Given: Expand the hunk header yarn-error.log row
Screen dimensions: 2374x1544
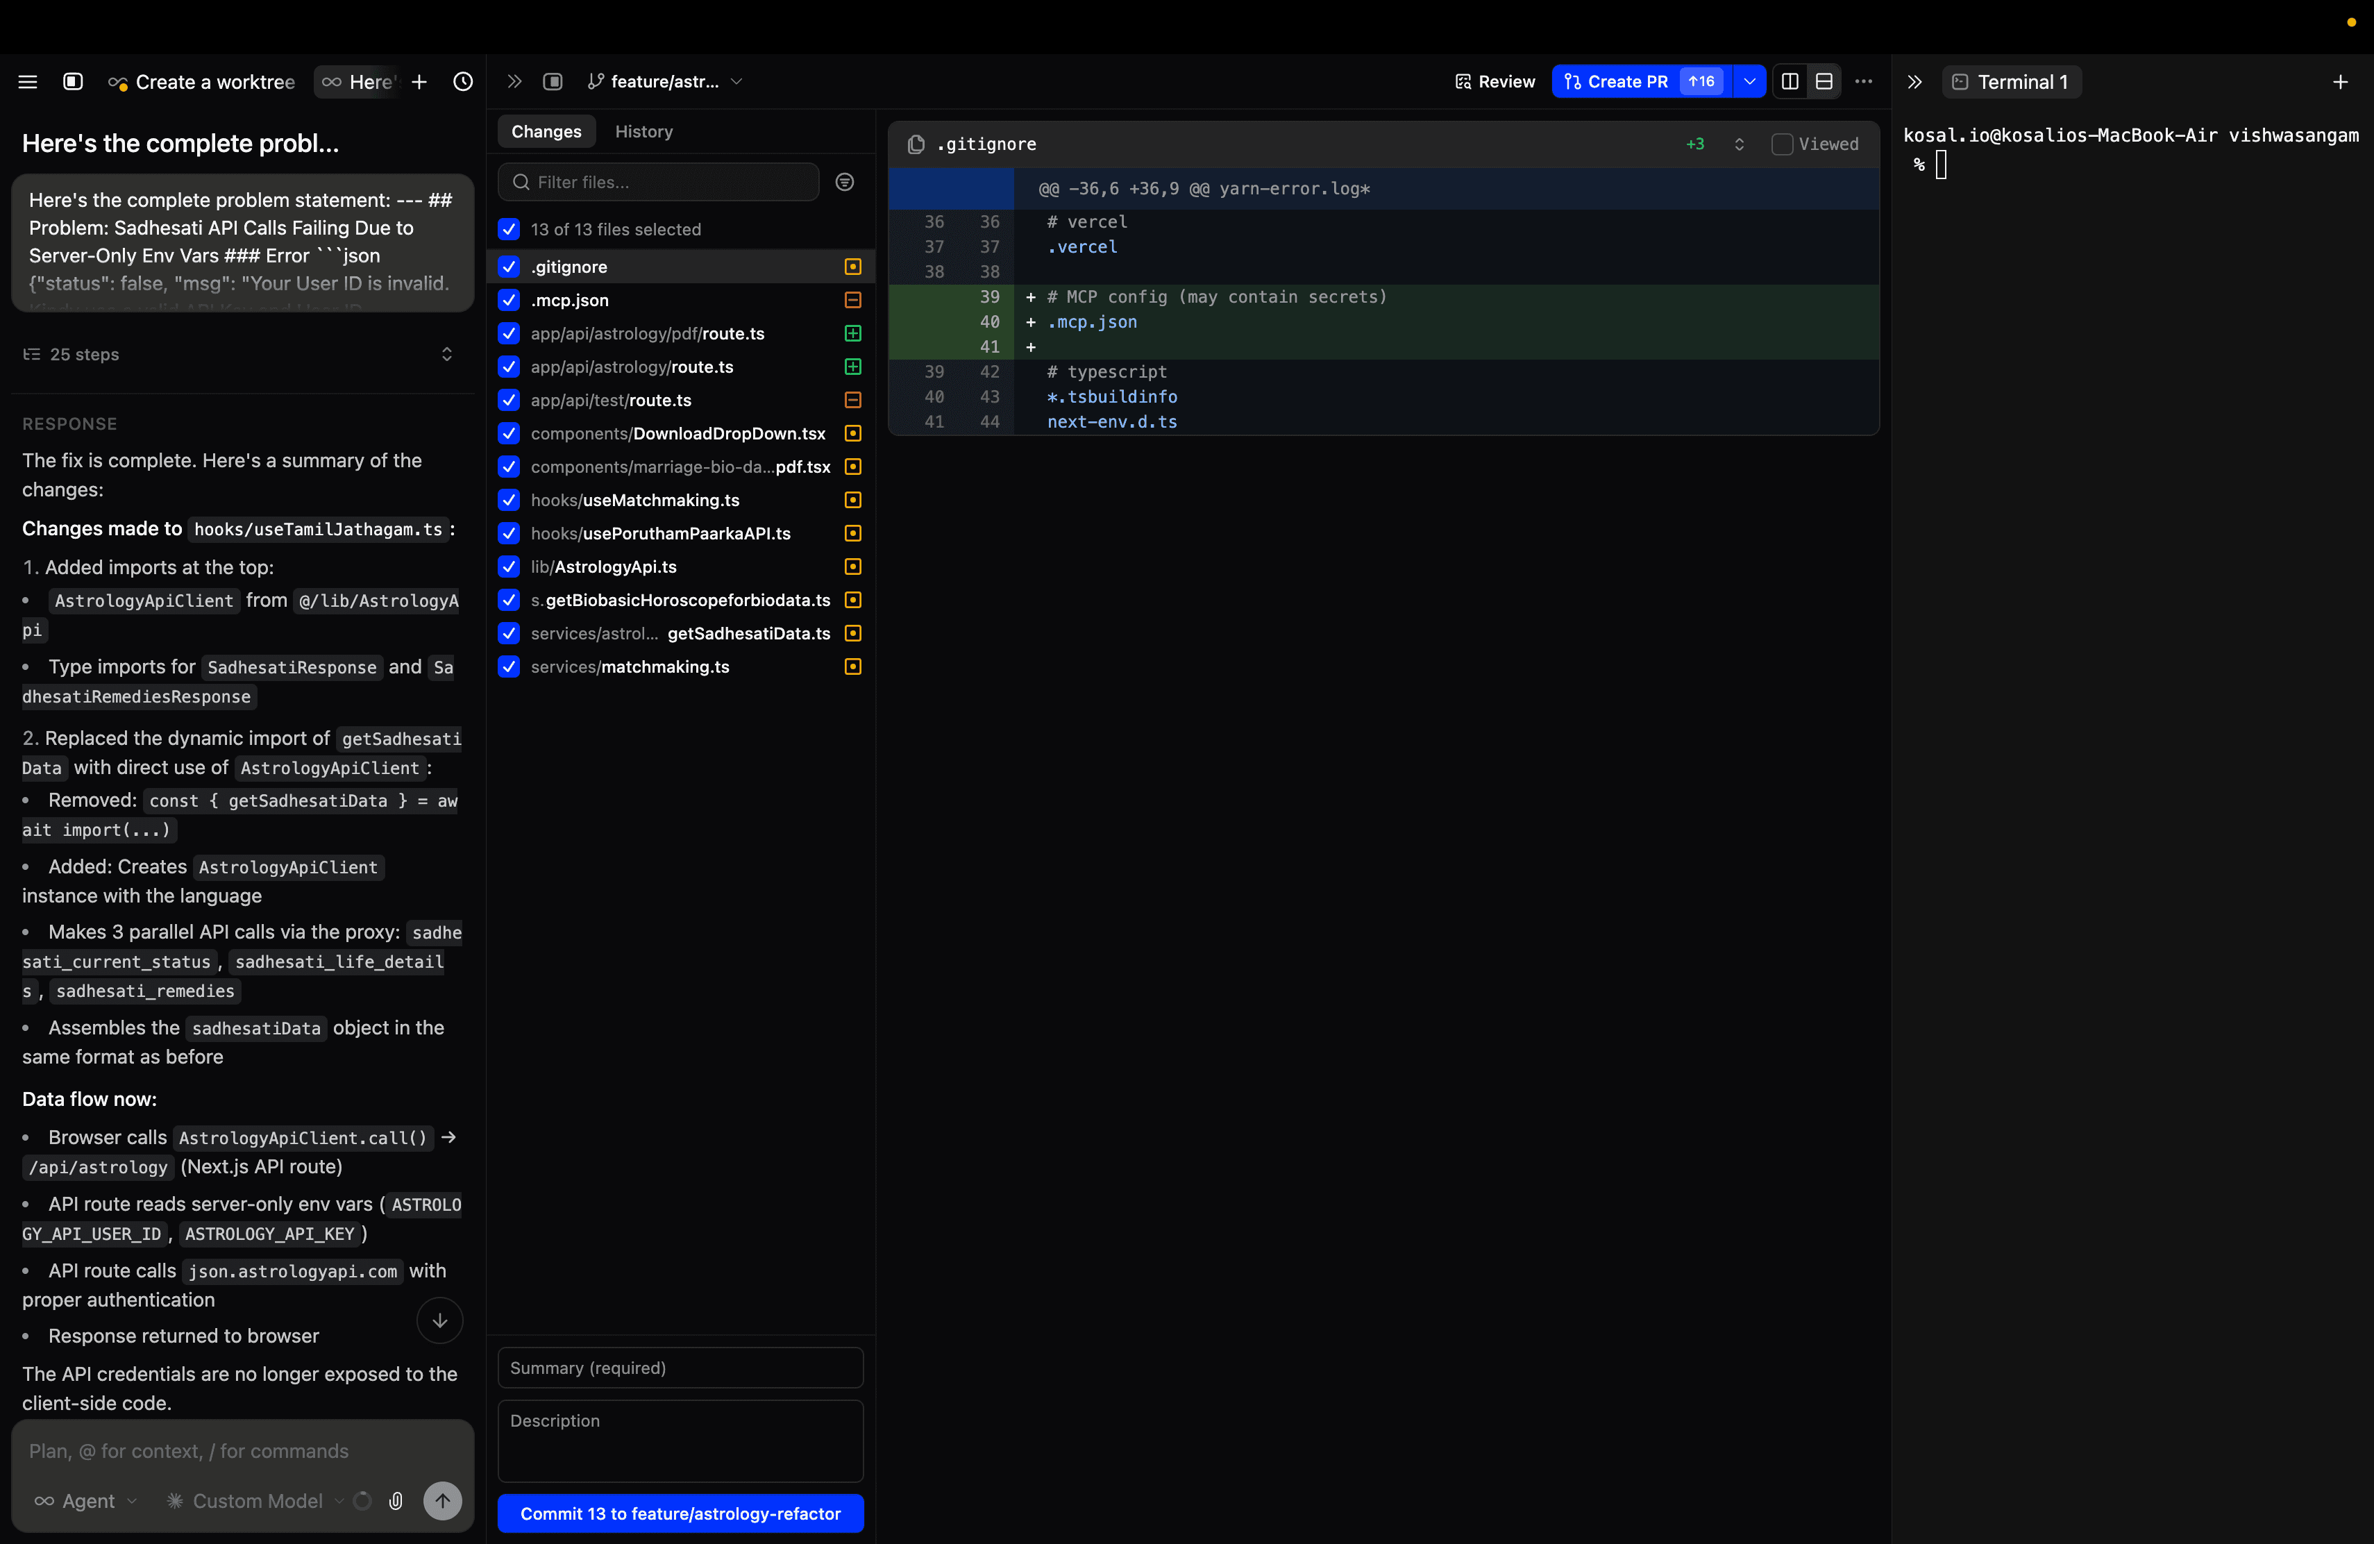Looking at the screenshot, I should [x=1383, y=190].
